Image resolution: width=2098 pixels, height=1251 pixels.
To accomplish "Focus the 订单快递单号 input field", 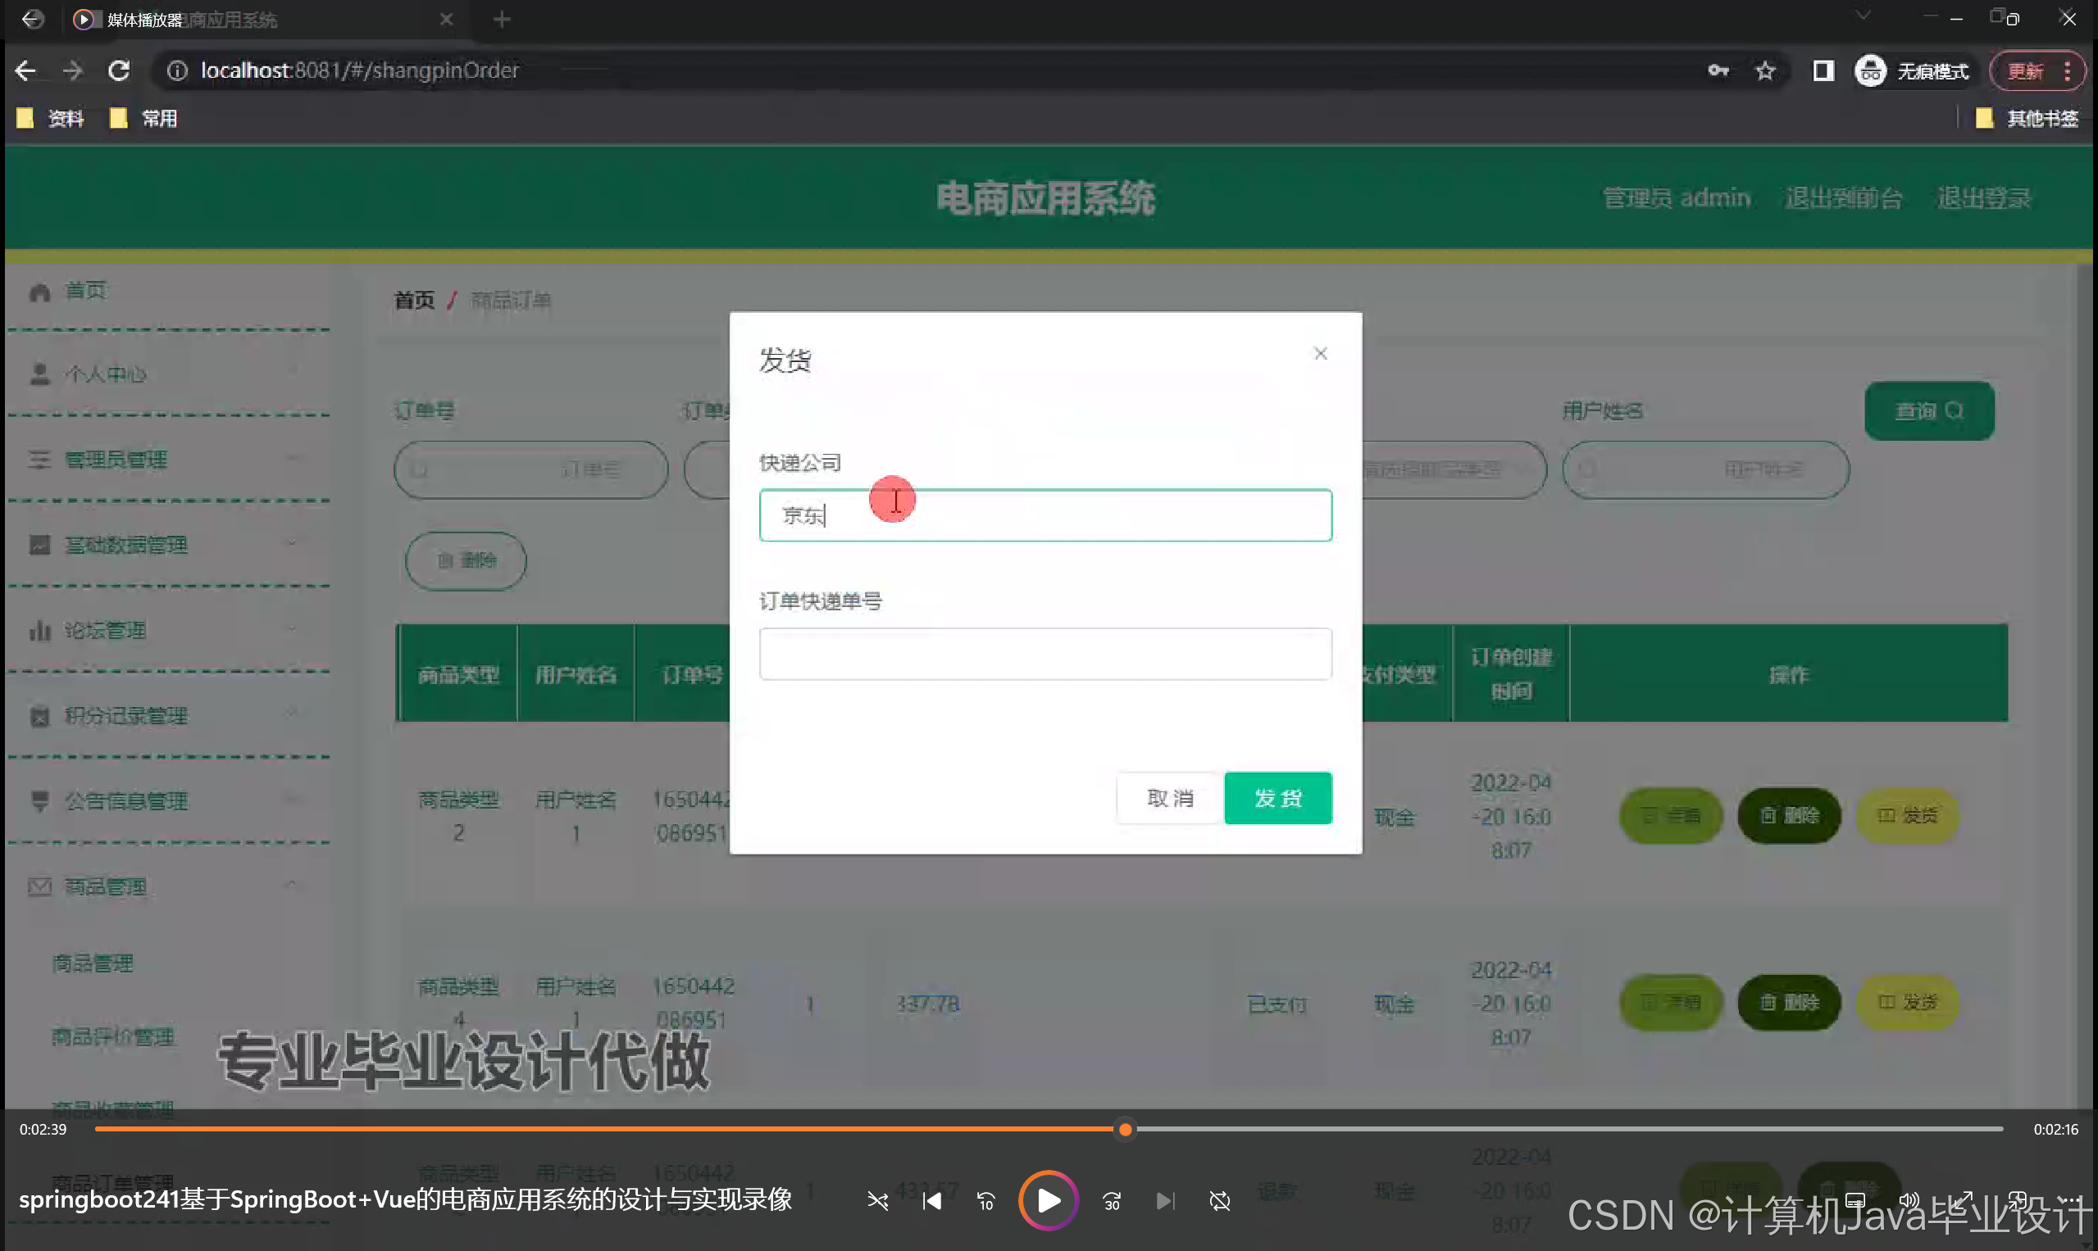I will [x=1044, y=653].
